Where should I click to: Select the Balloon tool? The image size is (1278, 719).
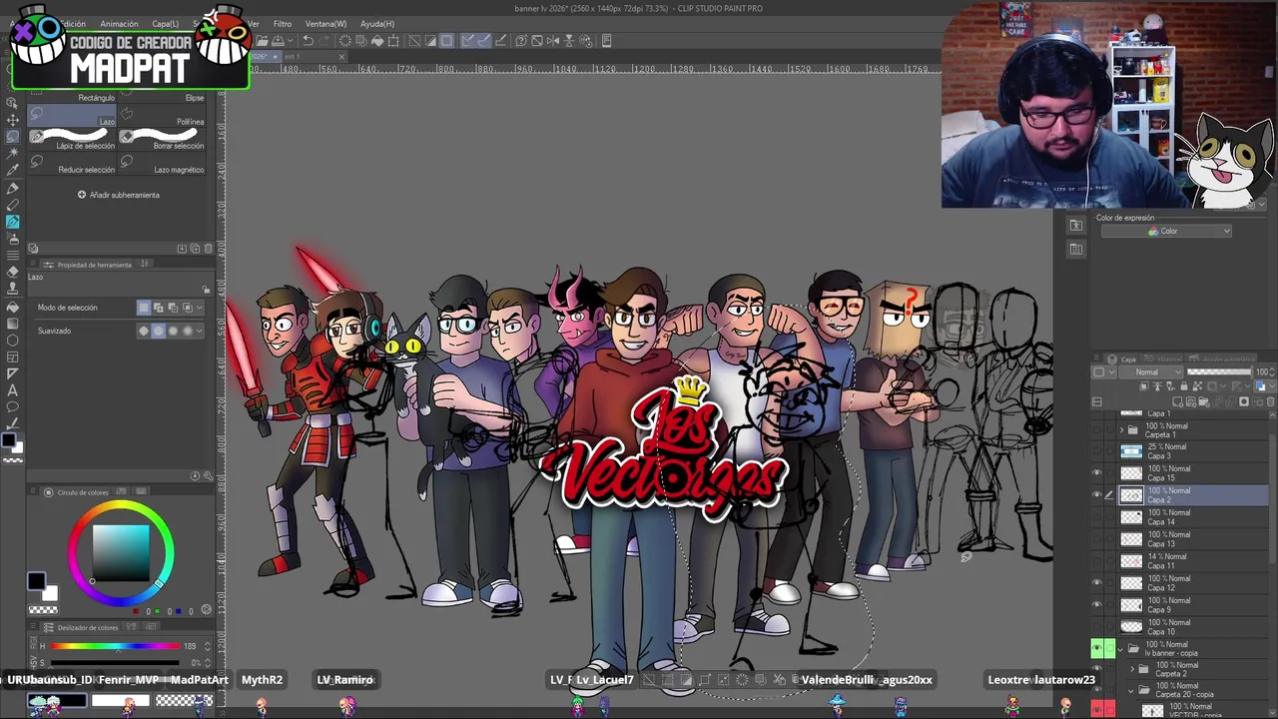pos(13,407)
